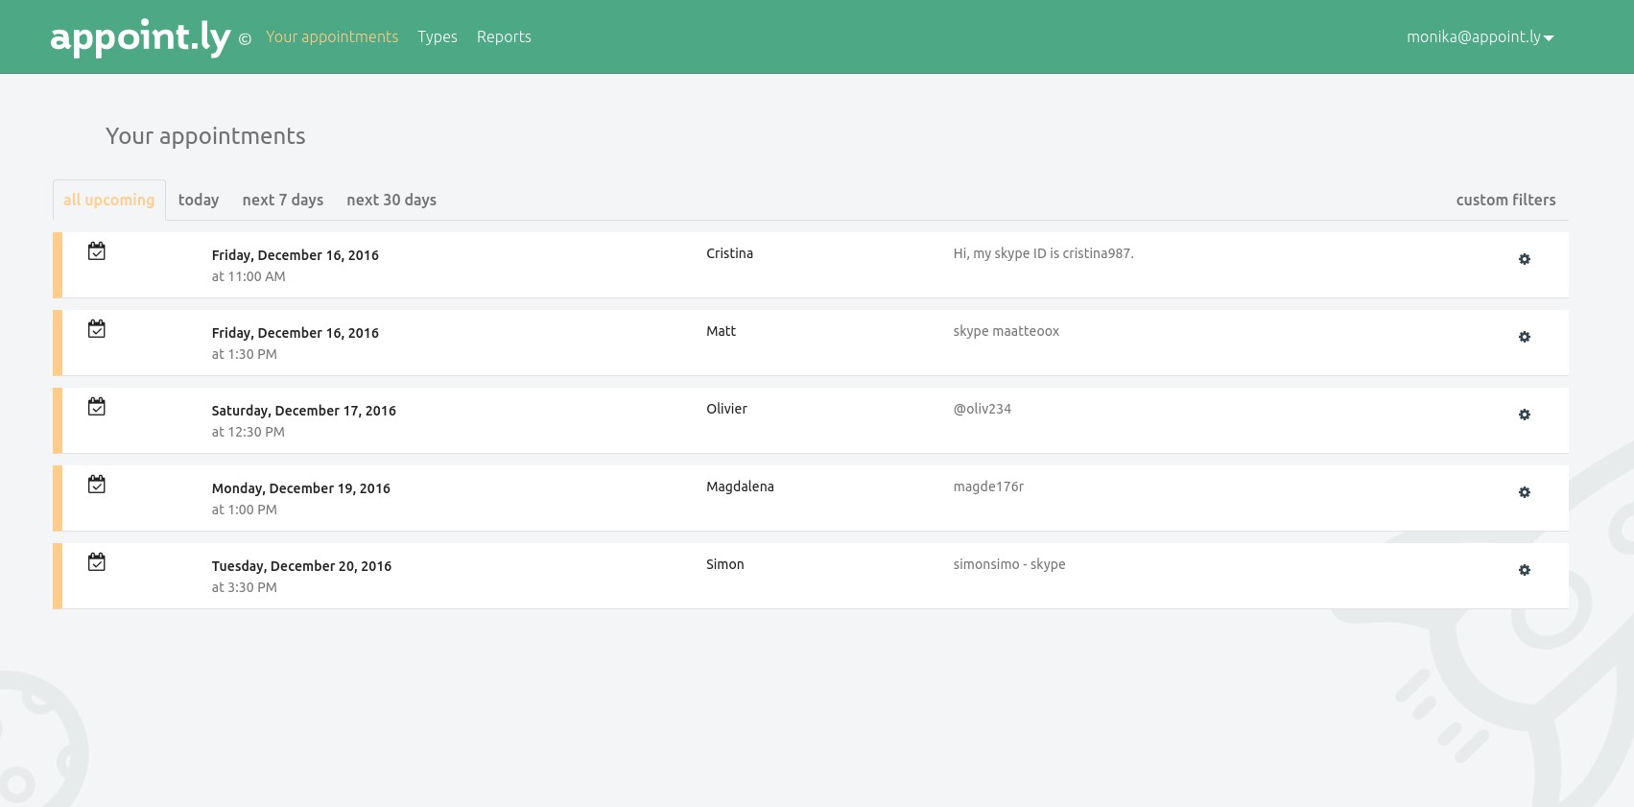Screen dimensions: 1634x807
Task: Open gear options for Magdalena's appointment
Action: pyautogui.click(x=1524, y=492)
